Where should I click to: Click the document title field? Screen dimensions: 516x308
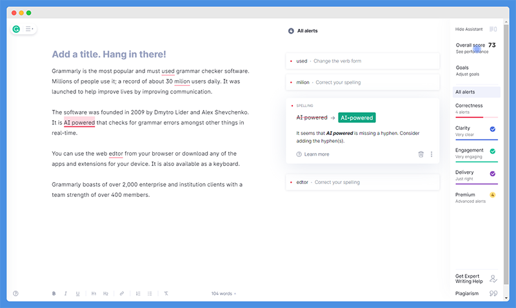point(109,54)
